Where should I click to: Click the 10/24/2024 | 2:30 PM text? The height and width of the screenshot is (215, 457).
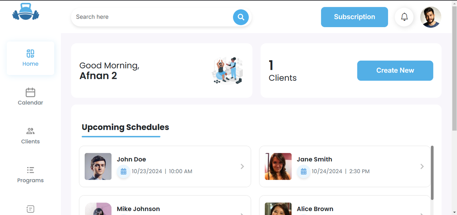click(341, 171)
